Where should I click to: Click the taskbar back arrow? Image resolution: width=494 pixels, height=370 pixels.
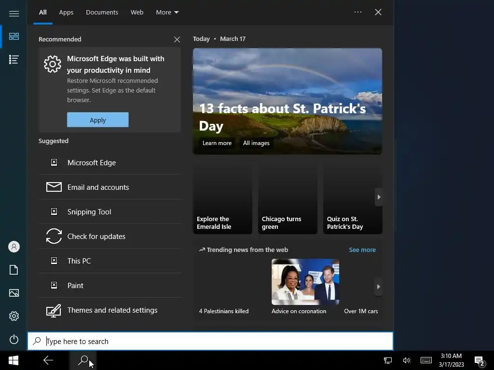(x=48, y=360)
